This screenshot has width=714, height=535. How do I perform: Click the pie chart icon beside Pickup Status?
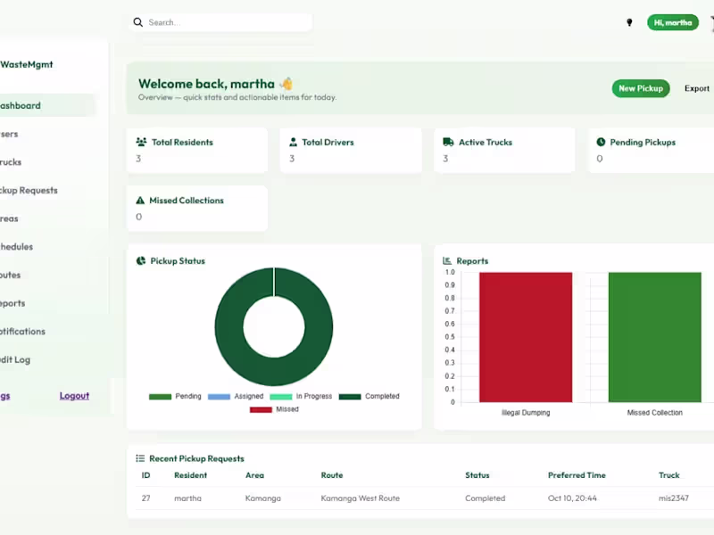click(x=139, y=260)
